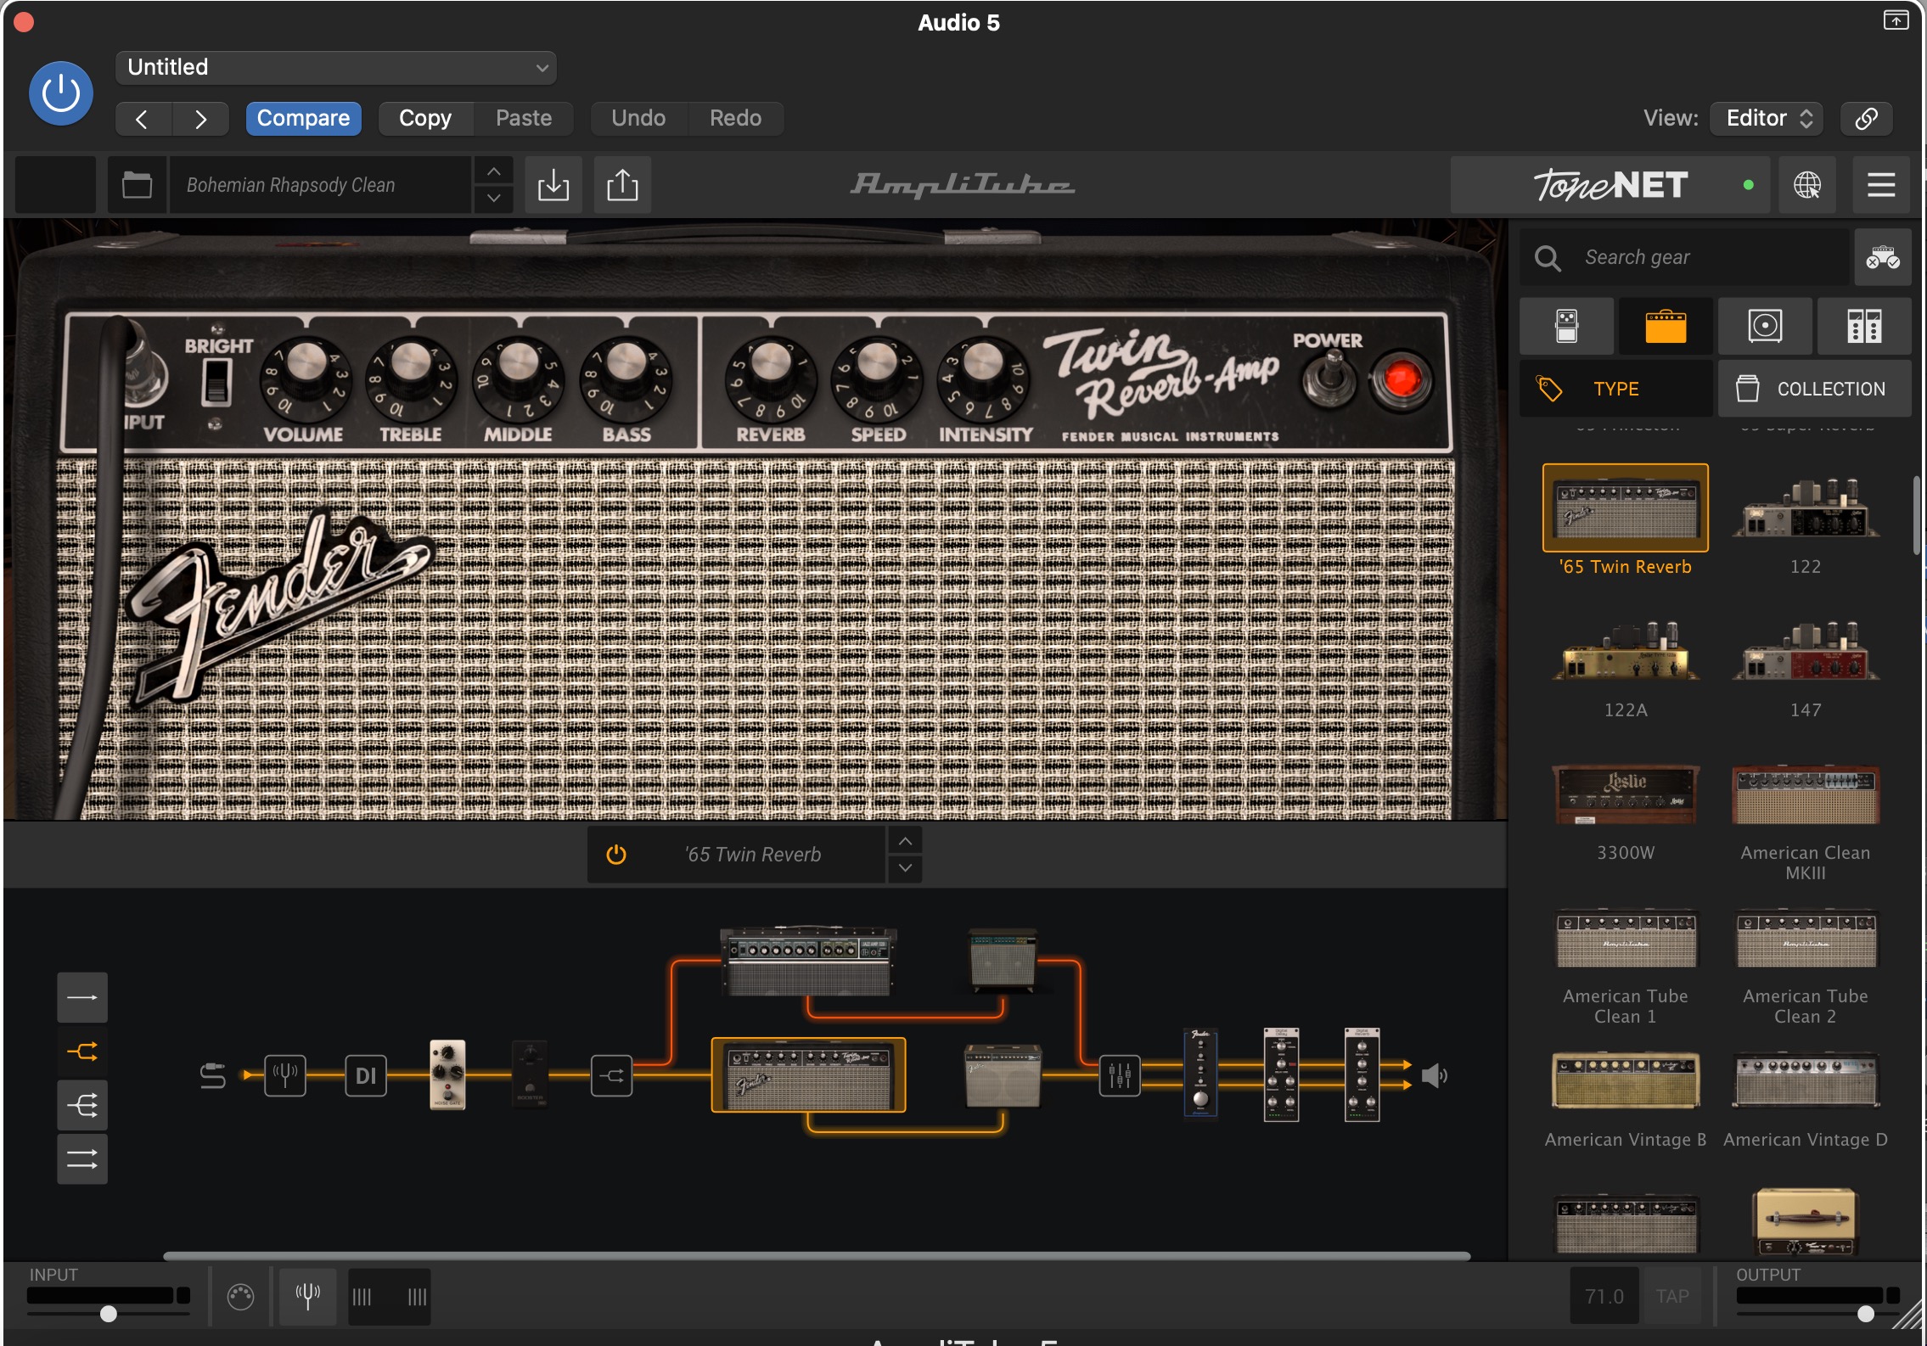Toggle the owned gear filter icon
This screenshot has width=1927, height=1346.
point(1883,257)
